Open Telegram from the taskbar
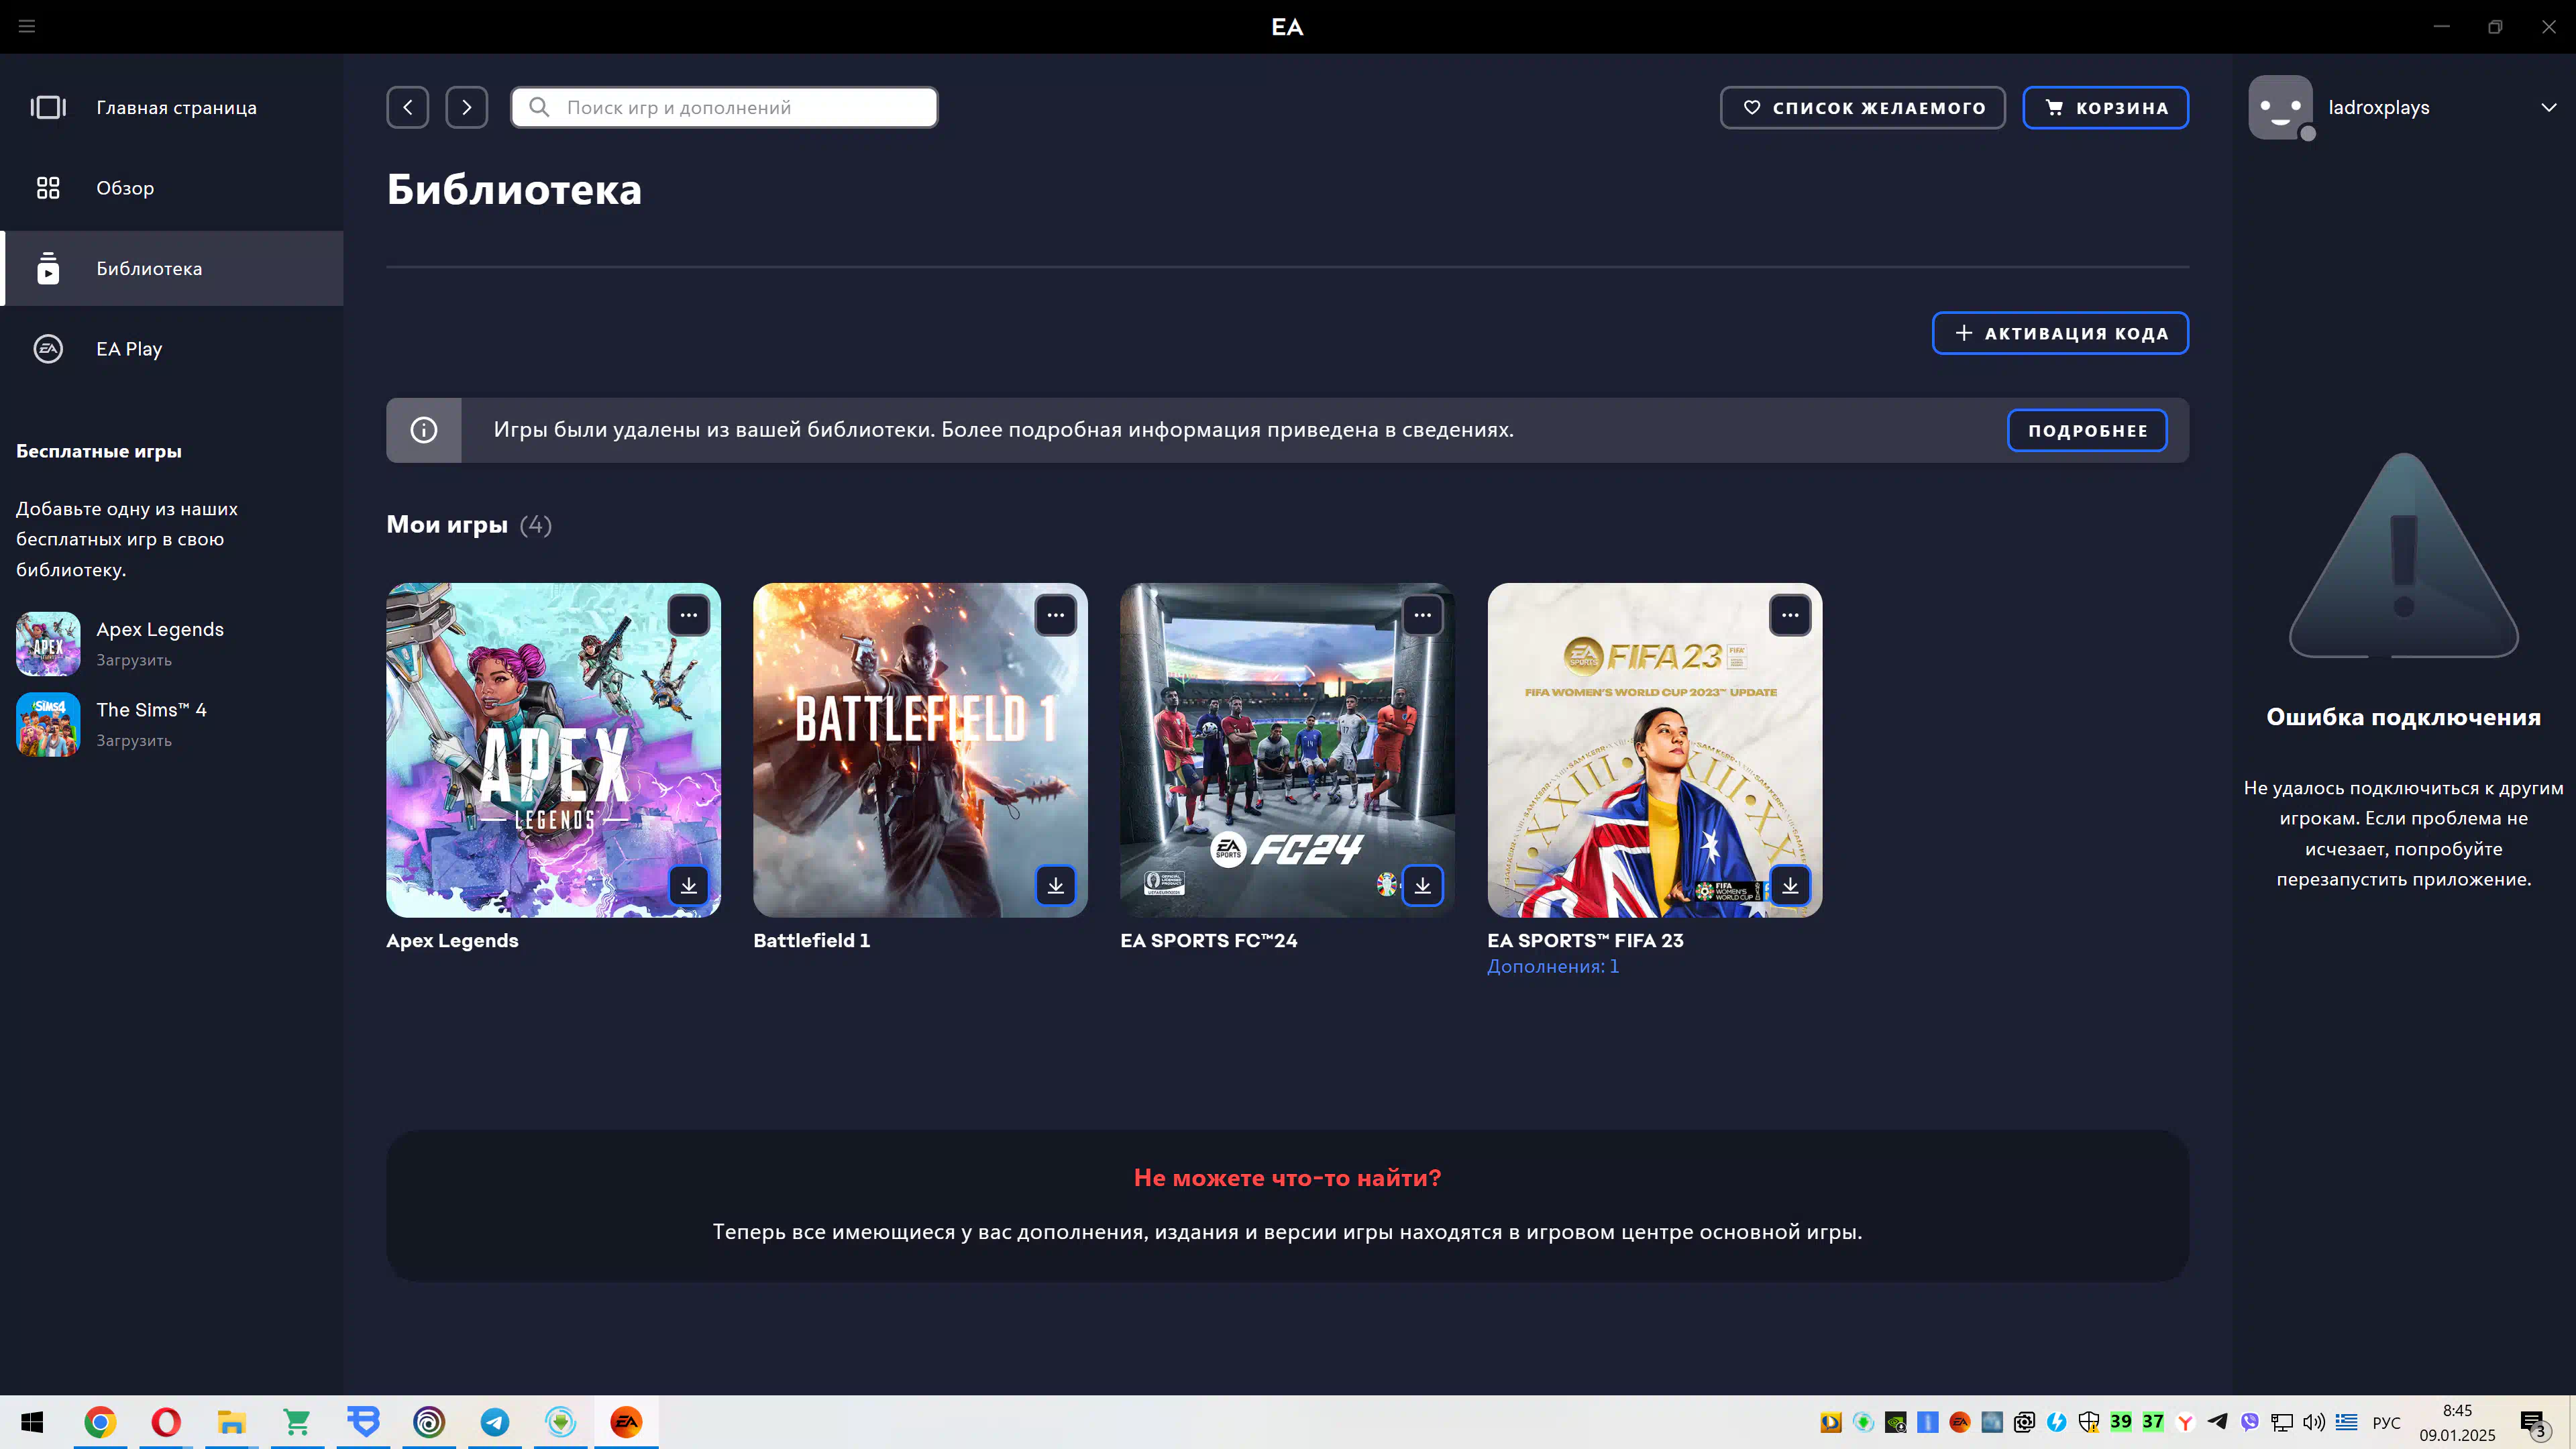Image resolution: width=2576 pixels, height=1449 pixels. (x=495, y=1422)
